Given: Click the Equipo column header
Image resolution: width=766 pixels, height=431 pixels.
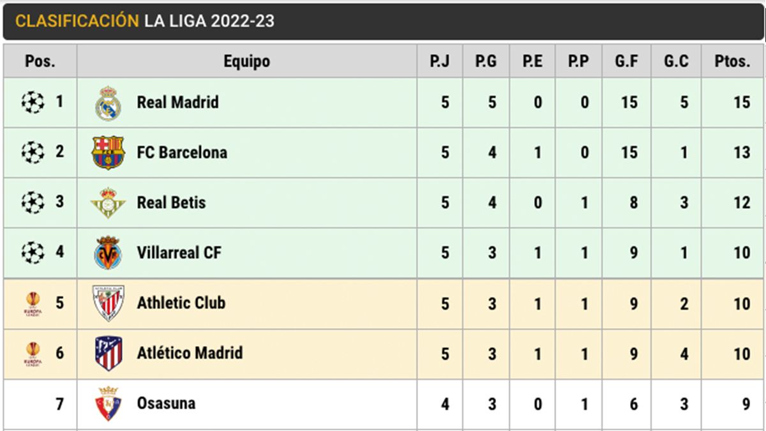Looking at the screenshot, I should 246,61.
